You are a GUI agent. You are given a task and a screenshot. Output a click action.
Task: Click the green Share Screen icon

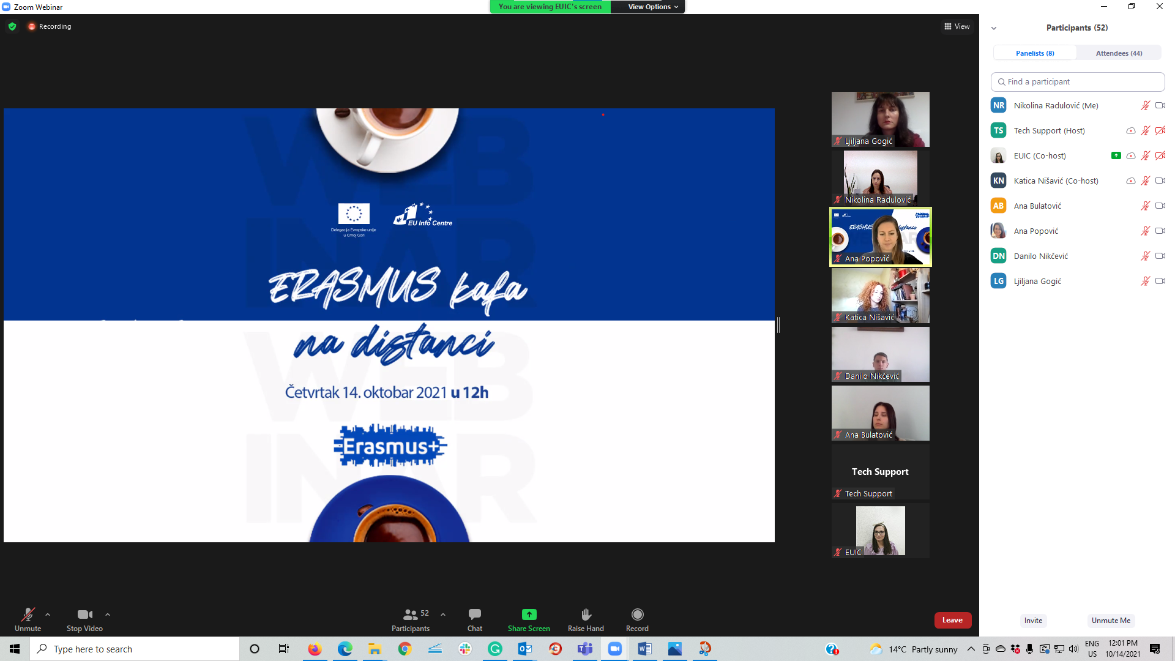(x=529, y=614)
